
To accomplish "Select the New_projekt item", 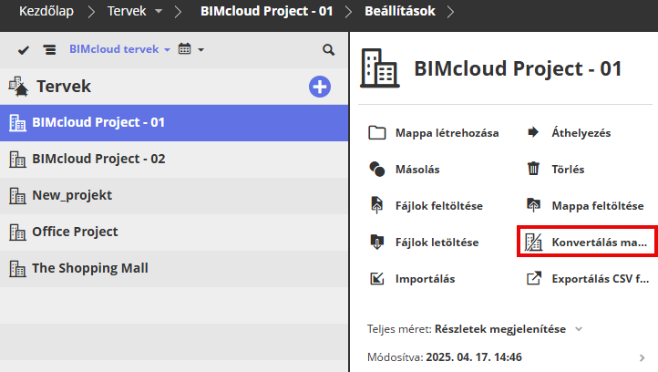I will pyautogui.click(x=72, y=195).
